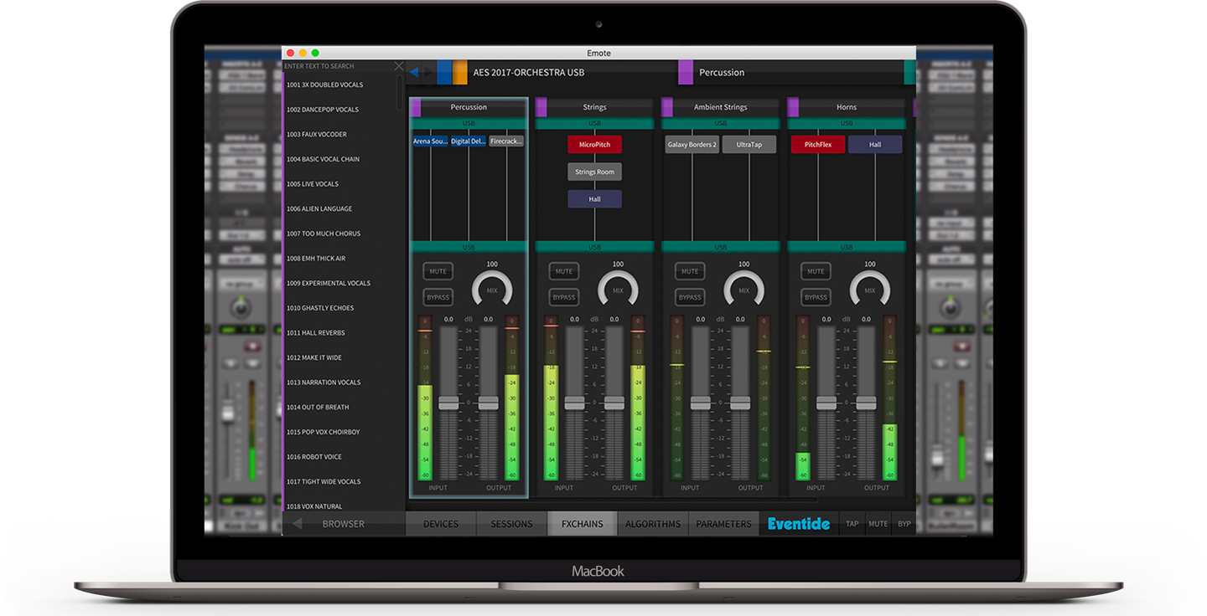Viewport: 1207px width, 616px height.
Task: Toggle BYPASS on Strings channel
Action: (564, 297)
